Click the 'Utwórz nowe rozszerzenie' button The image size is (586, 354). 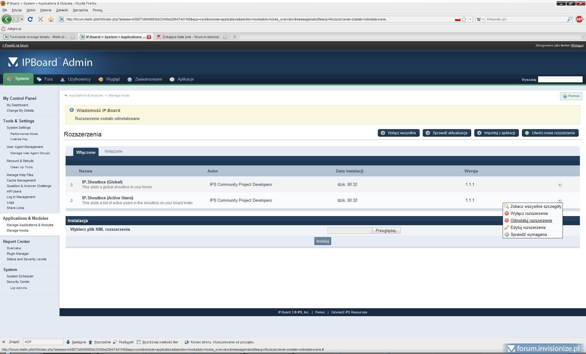click(x=550, y=133)
